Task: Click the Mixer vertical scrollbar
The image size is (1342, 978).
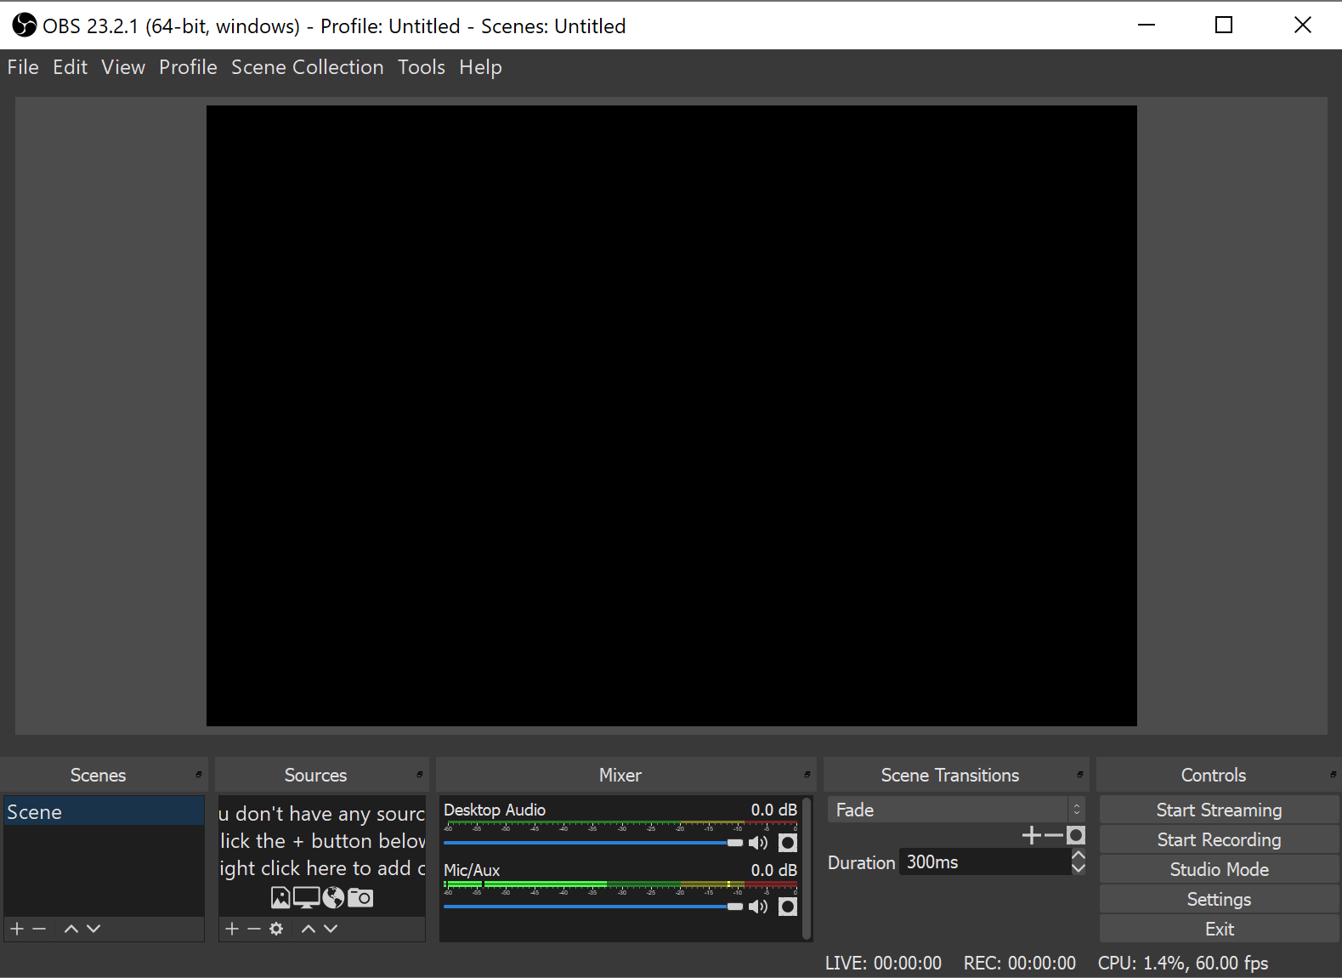Action: tap(807, 868)
